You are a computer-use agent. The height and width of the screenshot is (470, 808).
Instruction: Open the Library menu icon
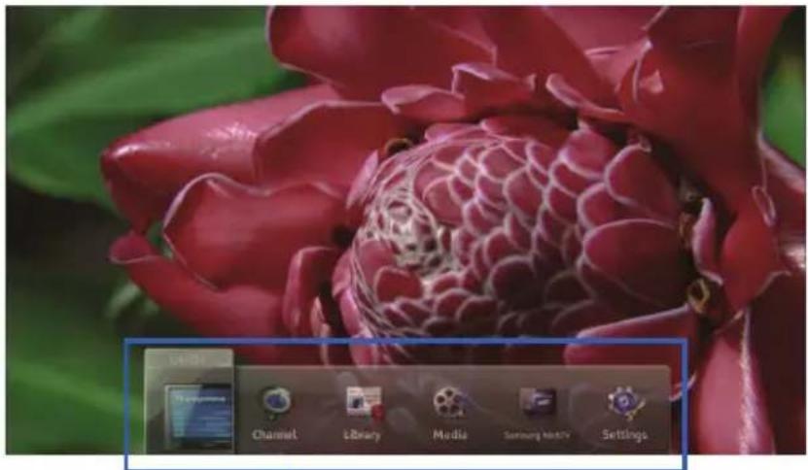(364, 402)
